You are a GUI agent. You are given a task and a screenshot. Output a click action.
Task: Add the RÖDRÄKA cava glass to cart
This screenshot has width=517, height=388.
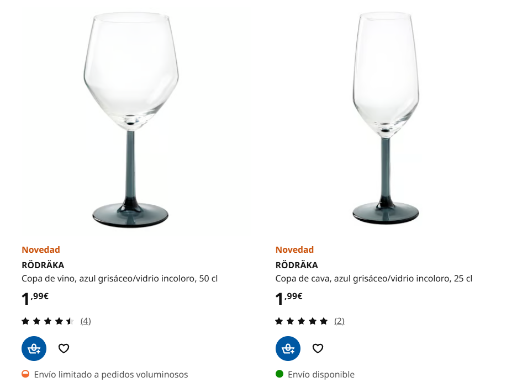click(288, 348)
